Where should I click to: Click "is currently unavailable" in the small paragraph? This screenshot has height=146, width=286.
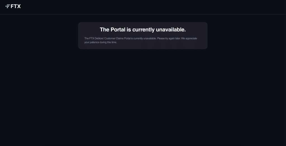[144, 38]
